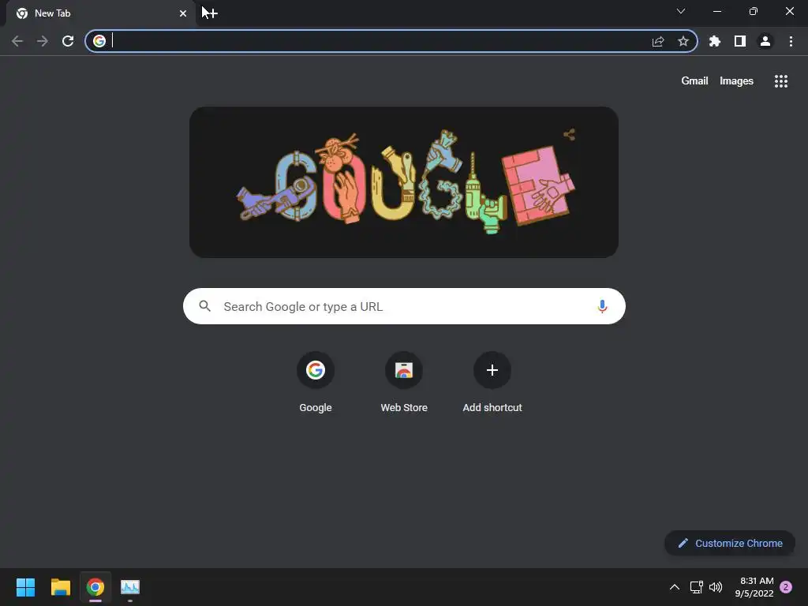Focus the Search Google or type a URL box
The image size is (808, 606).
click(404, 306)
